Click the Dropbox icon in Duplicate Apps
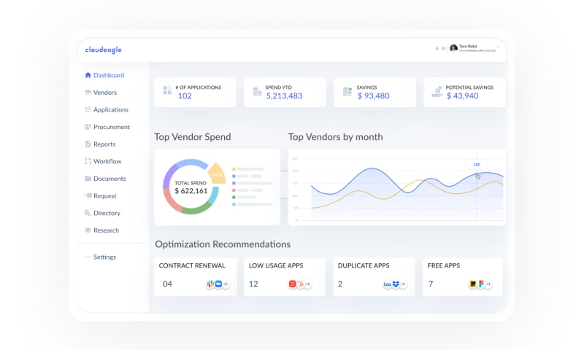 396,284
